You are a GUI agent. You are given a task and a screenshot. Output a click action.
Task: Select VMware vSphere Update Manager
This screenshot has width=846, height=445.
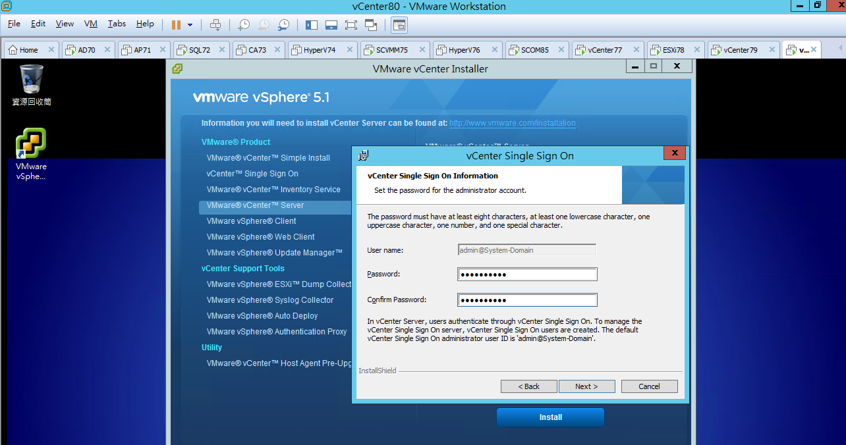(x=274, y=253)
